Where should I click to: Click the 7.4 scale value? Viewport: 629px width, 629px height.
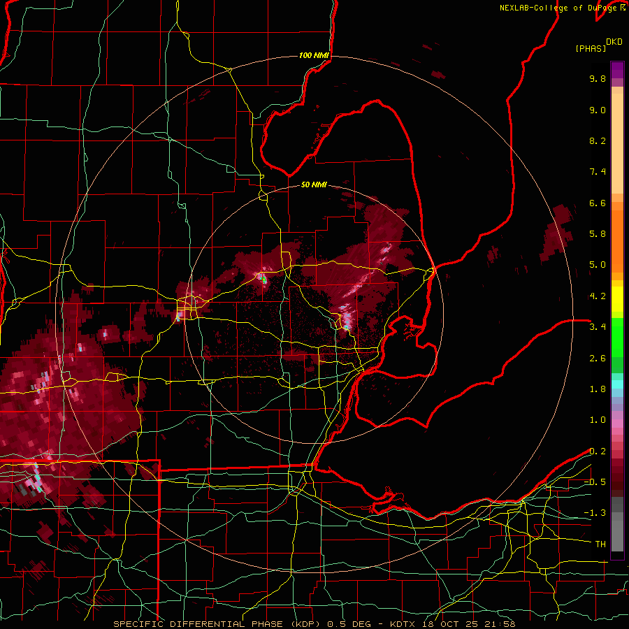click(x=598, y=172)
